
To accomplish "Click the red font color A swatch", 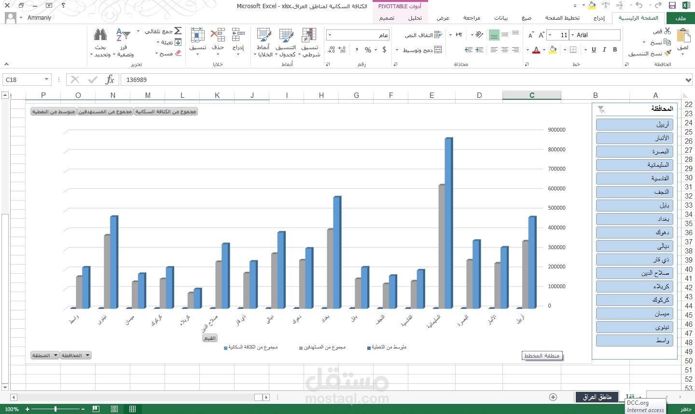I will pos(536,50).
